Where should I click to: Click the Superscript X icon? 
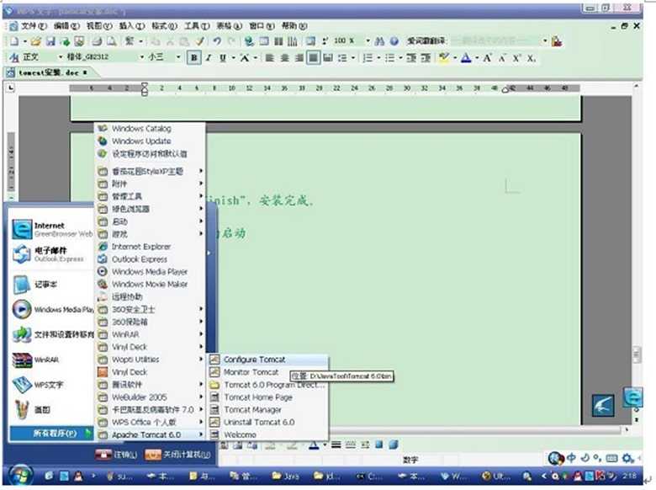tap(516, 58)
